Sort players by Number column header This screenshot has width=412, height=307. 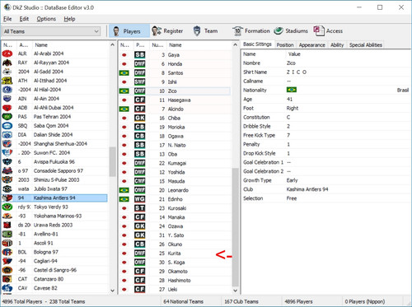pyautogui.click(x=158, y=45)
